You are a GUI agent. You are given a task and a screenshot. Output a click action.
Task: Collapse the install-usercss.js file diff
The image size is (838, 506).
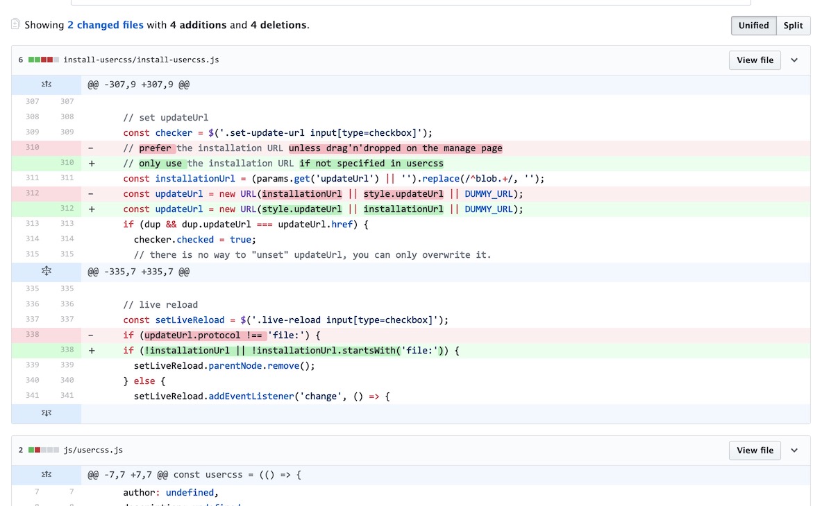tap(794, 60)
